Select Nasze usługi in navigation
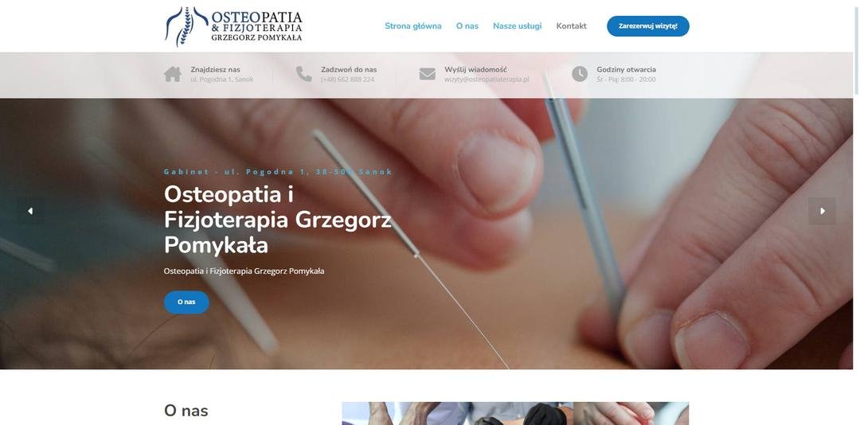The width and height of the screenshot is (860, 425). click(518, 25)
